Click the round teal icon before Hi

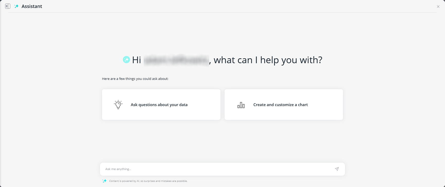click(126, 60)
